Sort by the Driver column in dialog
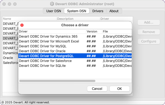Image resolution: width=165 pixels, height=105 pixels. (x=52, y=31)
